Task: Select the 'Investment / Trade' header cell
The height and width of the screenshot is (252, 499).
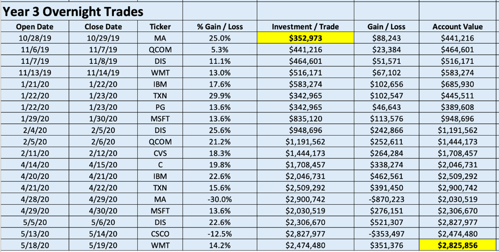Action: point(305,27)
